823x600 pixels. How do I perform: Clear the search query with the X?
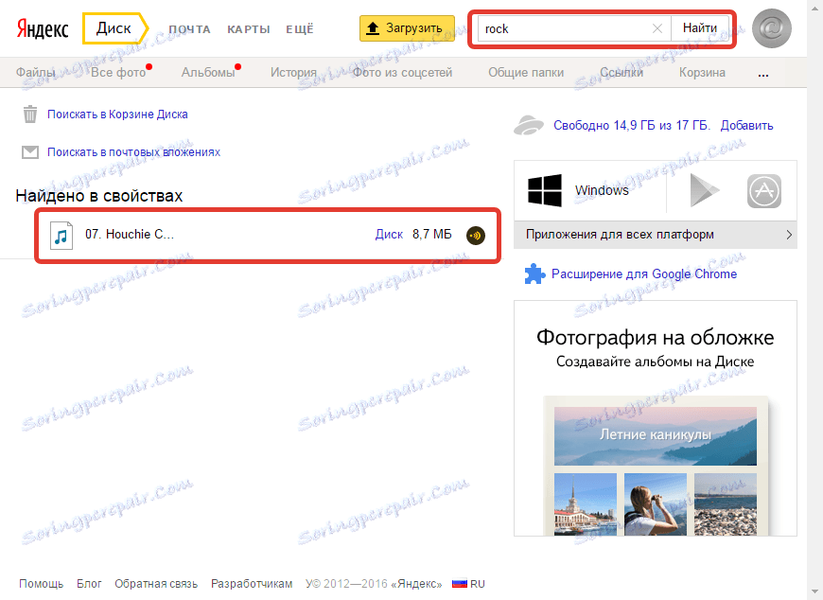pos(657,28)
